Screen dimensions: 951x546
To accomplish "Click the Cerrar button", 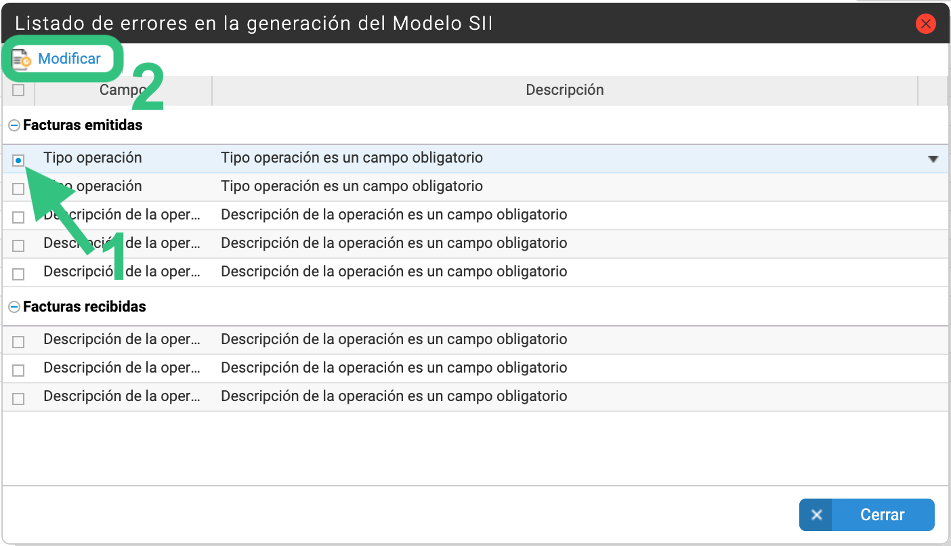I will 866,515.
